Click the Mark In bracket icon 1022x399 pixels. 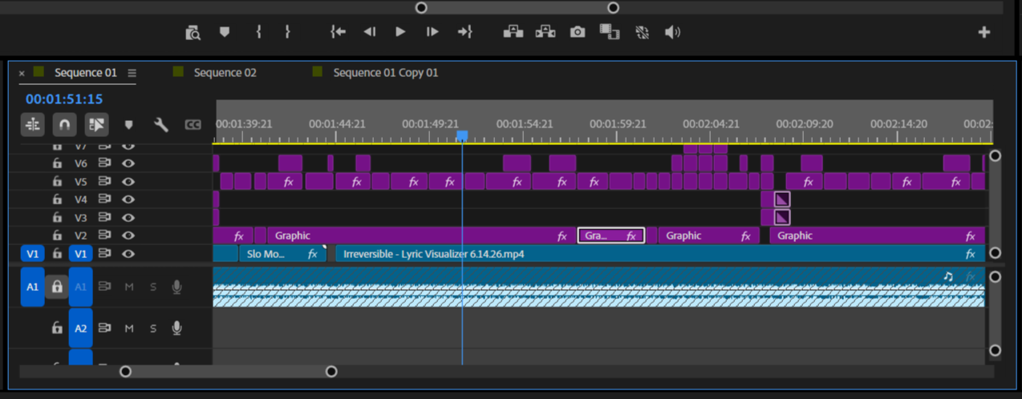[x=258, y=32]
